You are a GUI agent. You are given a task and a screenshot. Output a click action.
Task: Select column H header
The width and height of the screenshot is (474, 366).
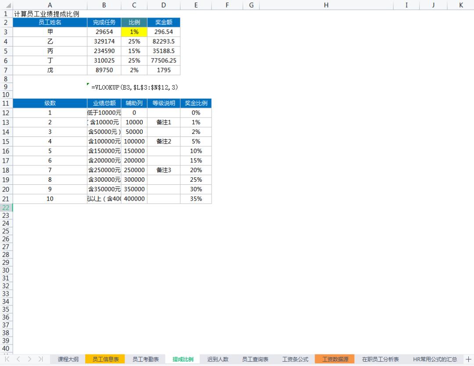pos(326,5)
